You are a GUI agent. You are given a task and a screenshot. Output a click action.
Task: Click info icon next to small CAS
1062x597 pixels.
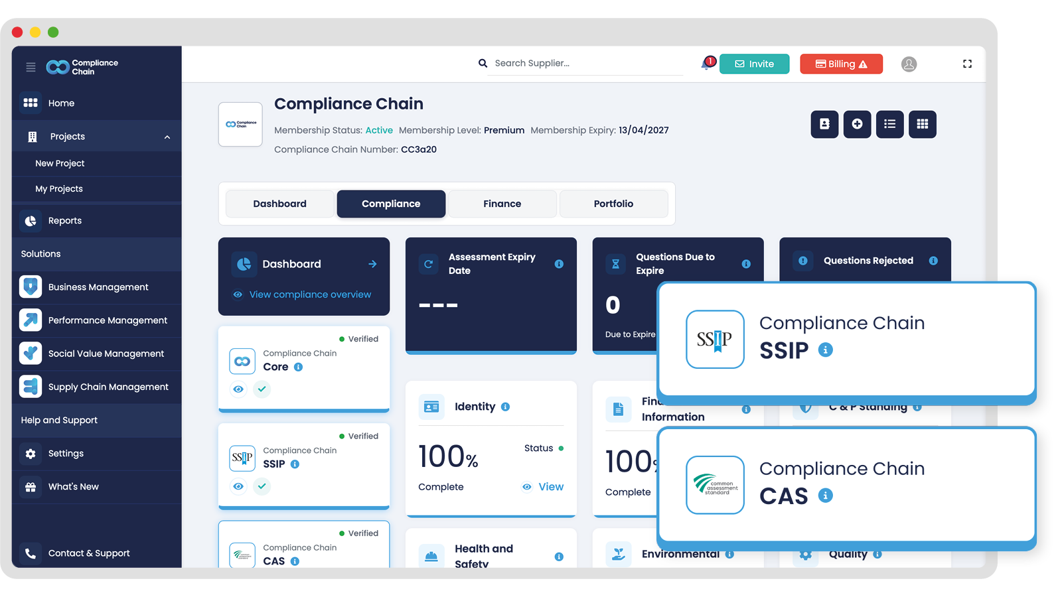(295, 561)
